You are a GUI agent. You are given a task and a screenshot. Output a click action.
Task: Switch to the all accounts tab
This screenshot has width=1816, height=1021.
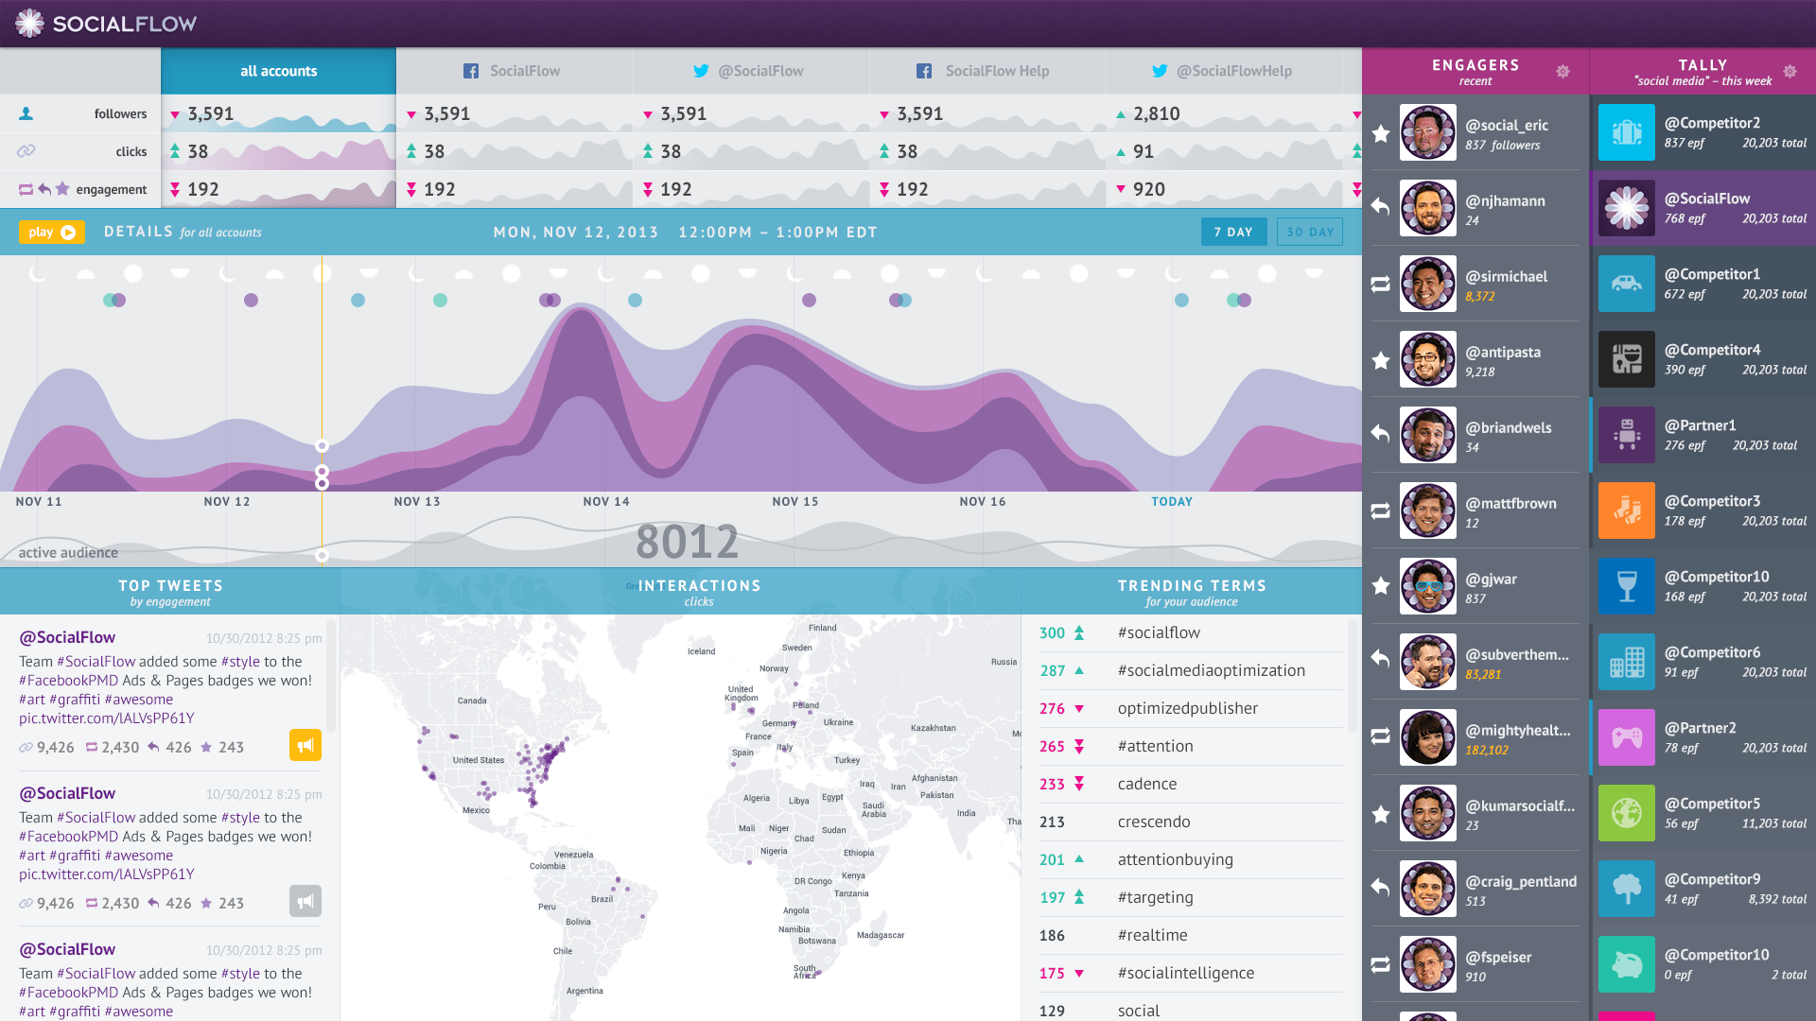pyautogui.click(x=278, y=71)
